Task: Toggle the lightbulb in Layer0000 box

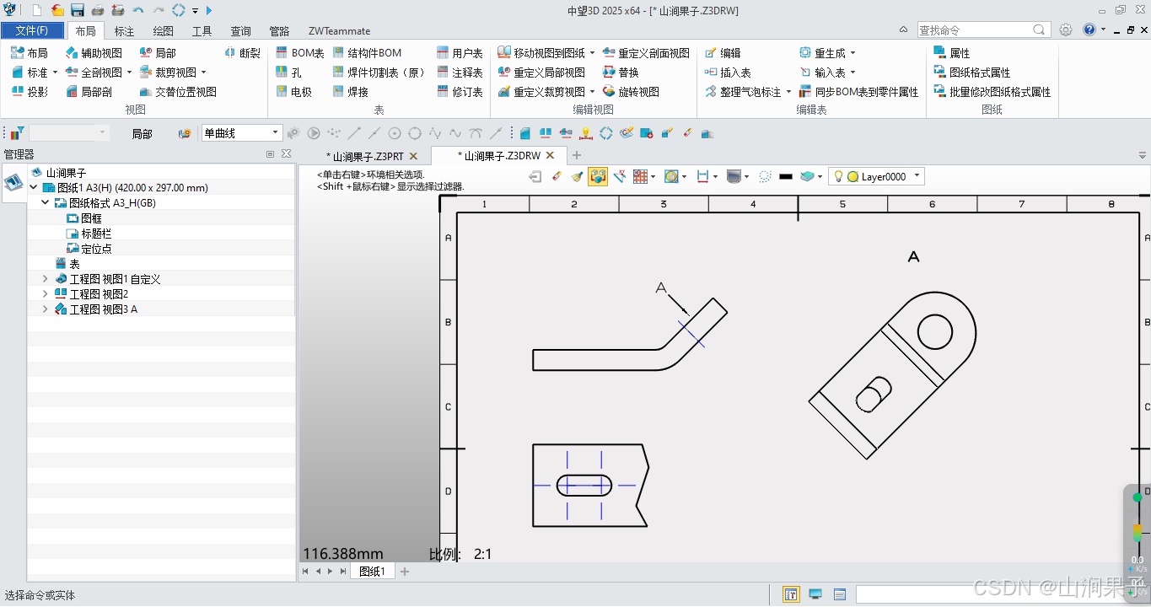Action: (839, 176)
